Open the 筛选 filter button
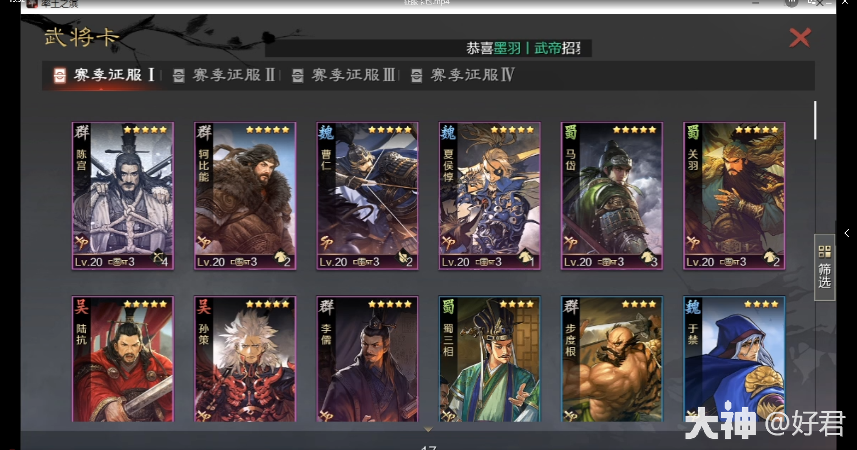Image resolution: width=857 pixels, height=450 pixels. (x=824, y=267)
